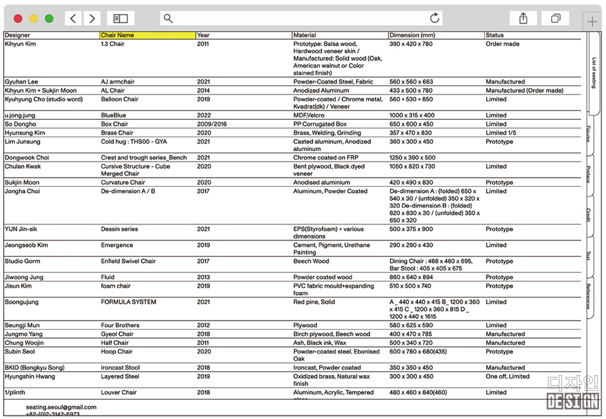Select the De-dimension A / B entry

[128, 191]
